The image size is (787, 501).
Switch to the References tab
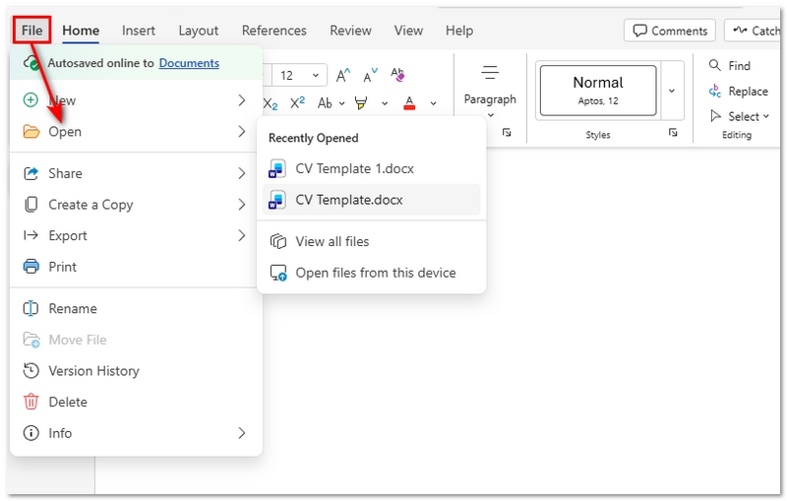click(x=273, y=31)
